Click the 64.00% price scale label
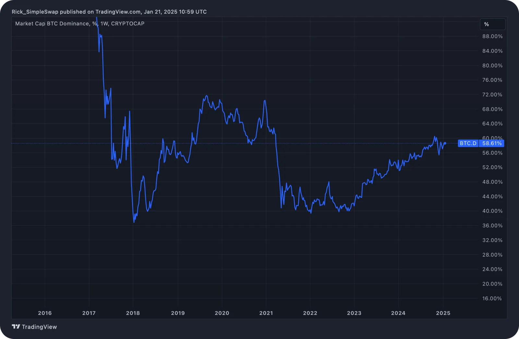Viewport: 519px width, 339px height. (492, 124)
